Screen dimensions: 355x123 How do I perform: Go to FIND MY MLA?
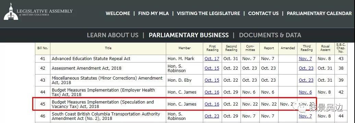[x=154, y=13]
